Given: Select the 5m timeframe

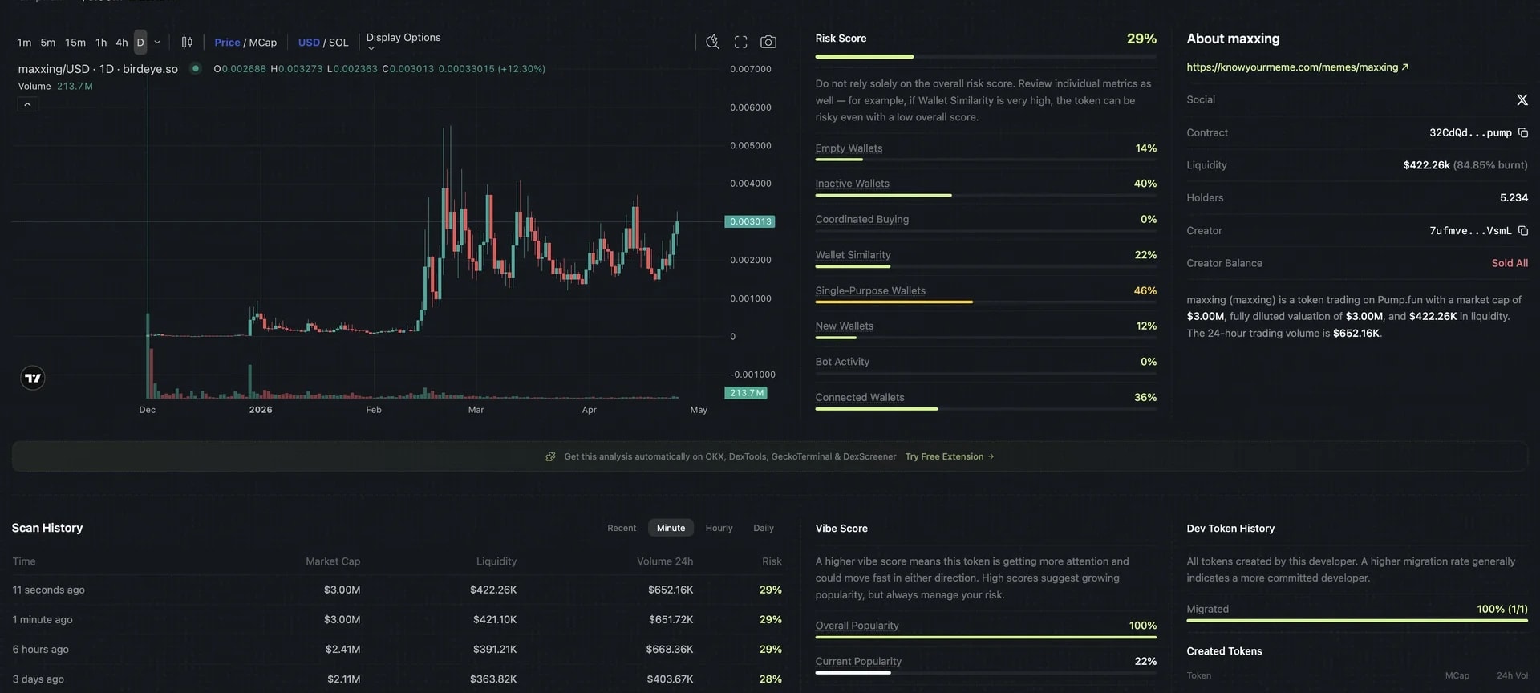Looking at the screenshot, I should pyautogui.click(x=48, y=42).
